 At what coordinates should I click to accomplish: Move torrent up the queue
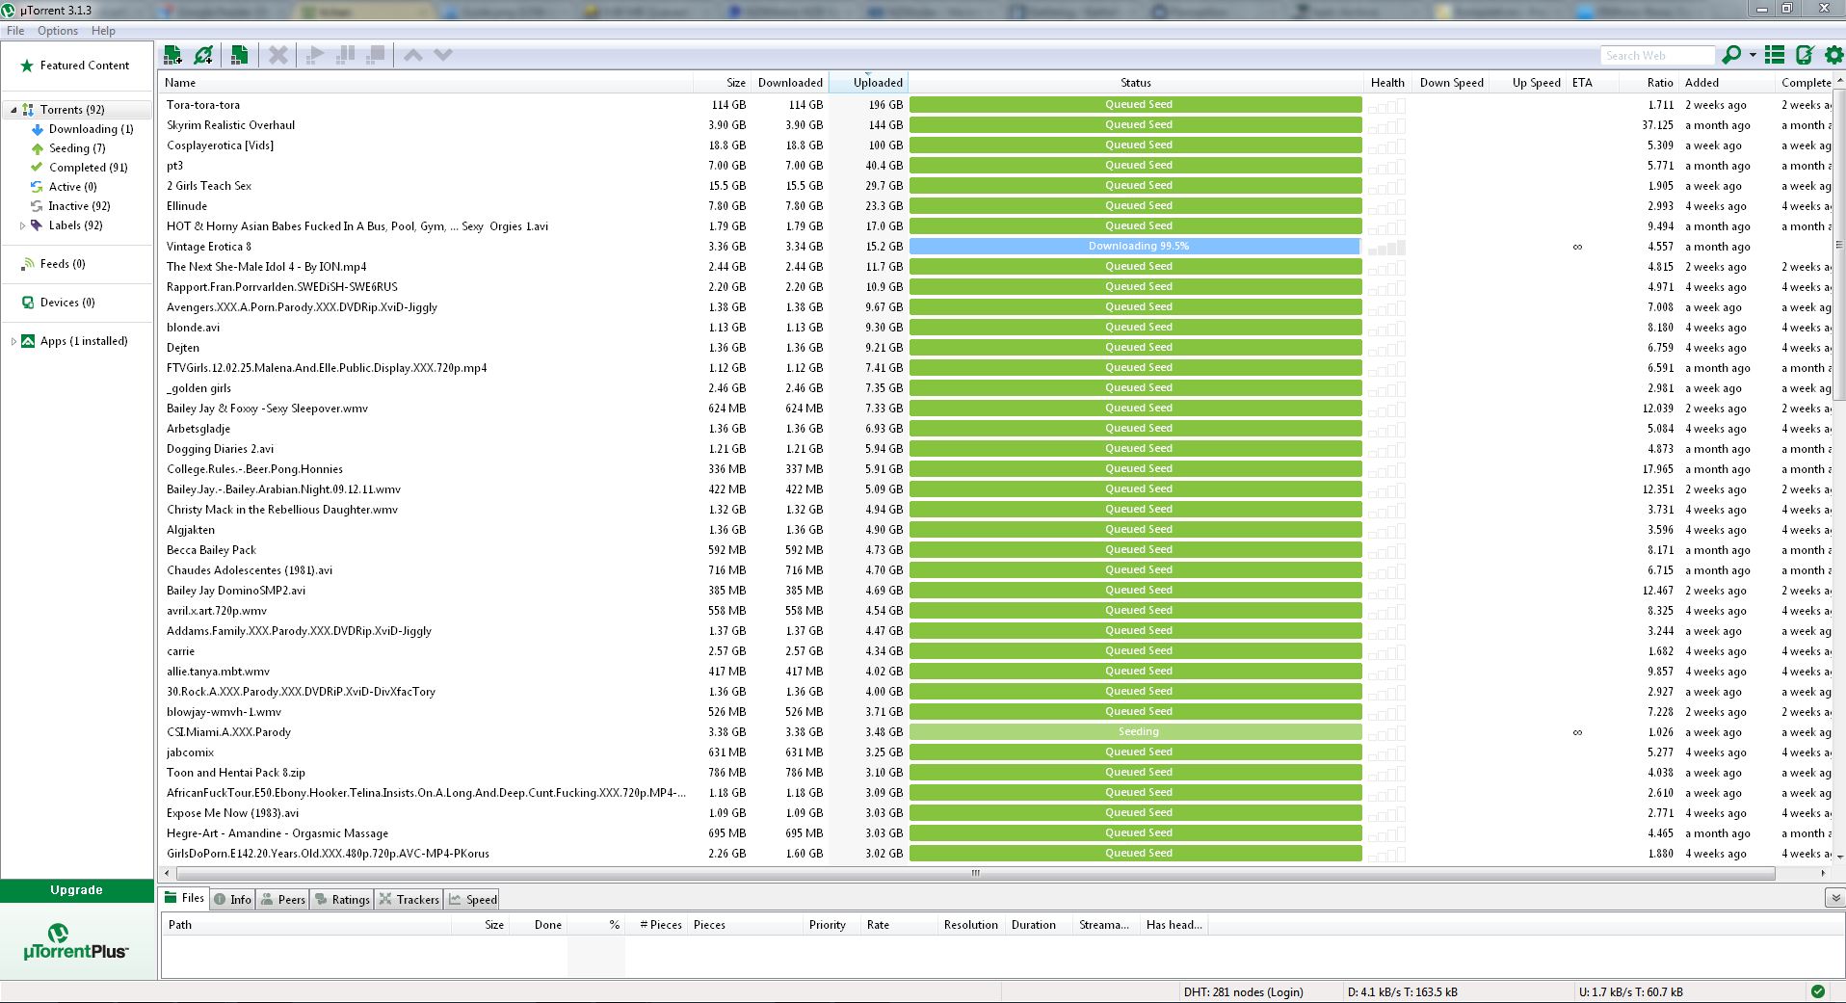coord(413,55)
